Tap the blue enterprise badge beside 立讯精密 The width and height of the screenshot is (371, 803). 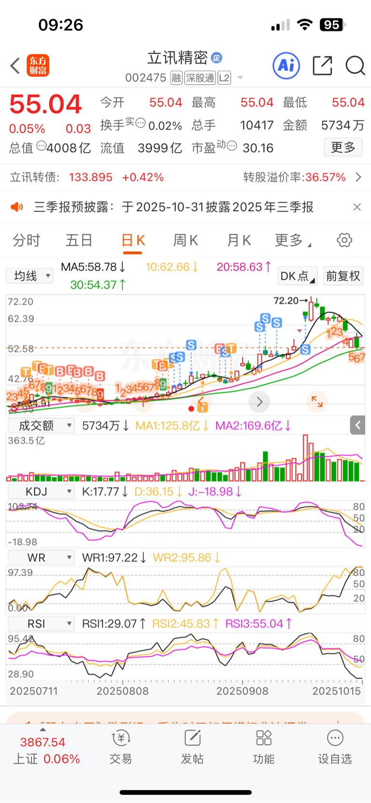tap(217, 57)
